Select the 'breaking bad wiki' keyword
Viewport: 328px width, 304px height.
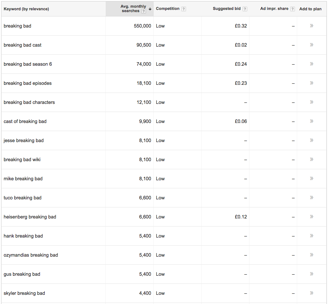tap(22, 160)
